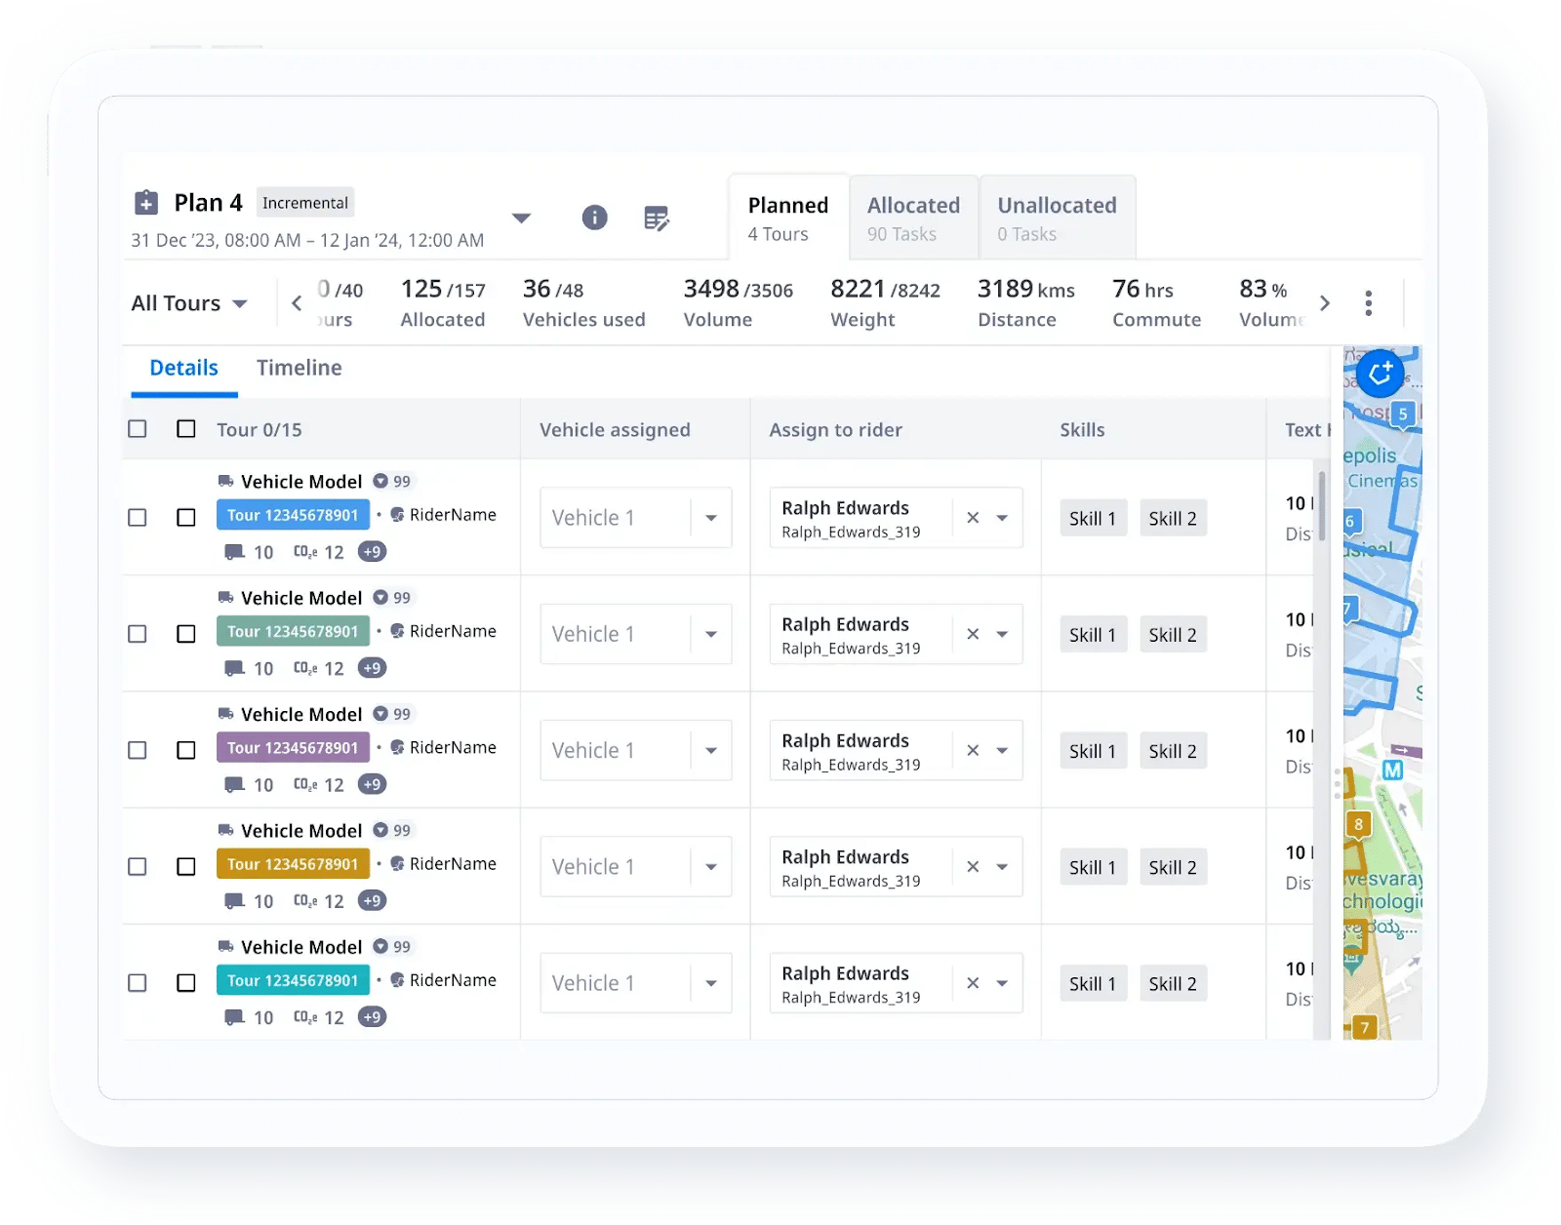Open the All Tours dropdown
The image size is (1561, 1225).
pyautogui.click(x=190, y=303)
